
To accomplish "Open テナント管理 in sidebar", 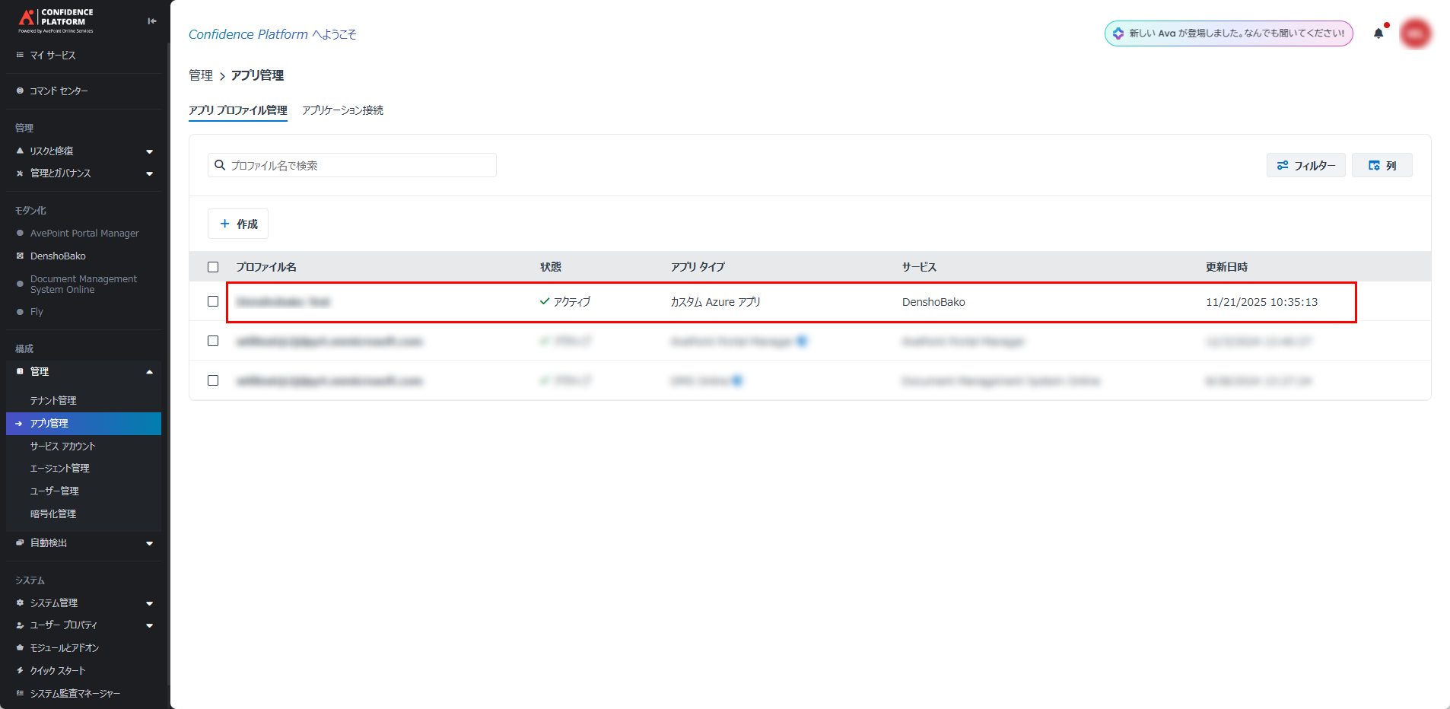I will 53,400.
